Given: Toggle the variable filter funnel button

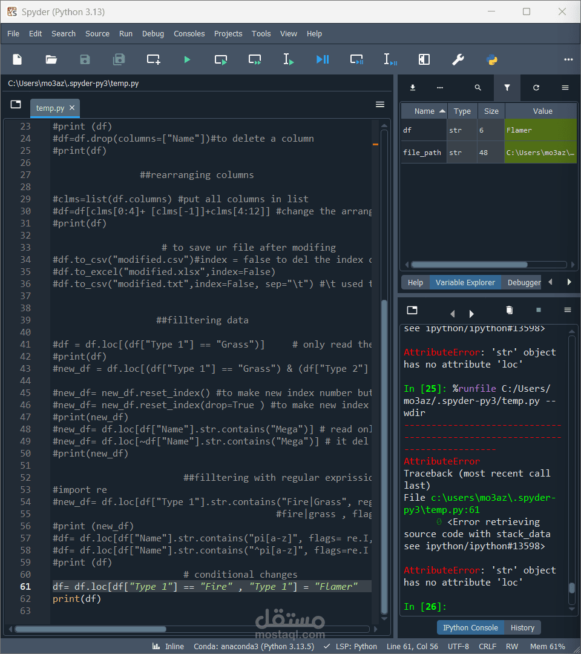Looking at the screenshot, I should point(507,88).
